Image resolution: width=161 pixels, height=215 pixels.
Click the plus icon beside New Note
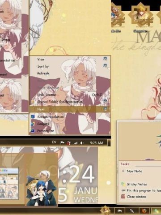123,171
